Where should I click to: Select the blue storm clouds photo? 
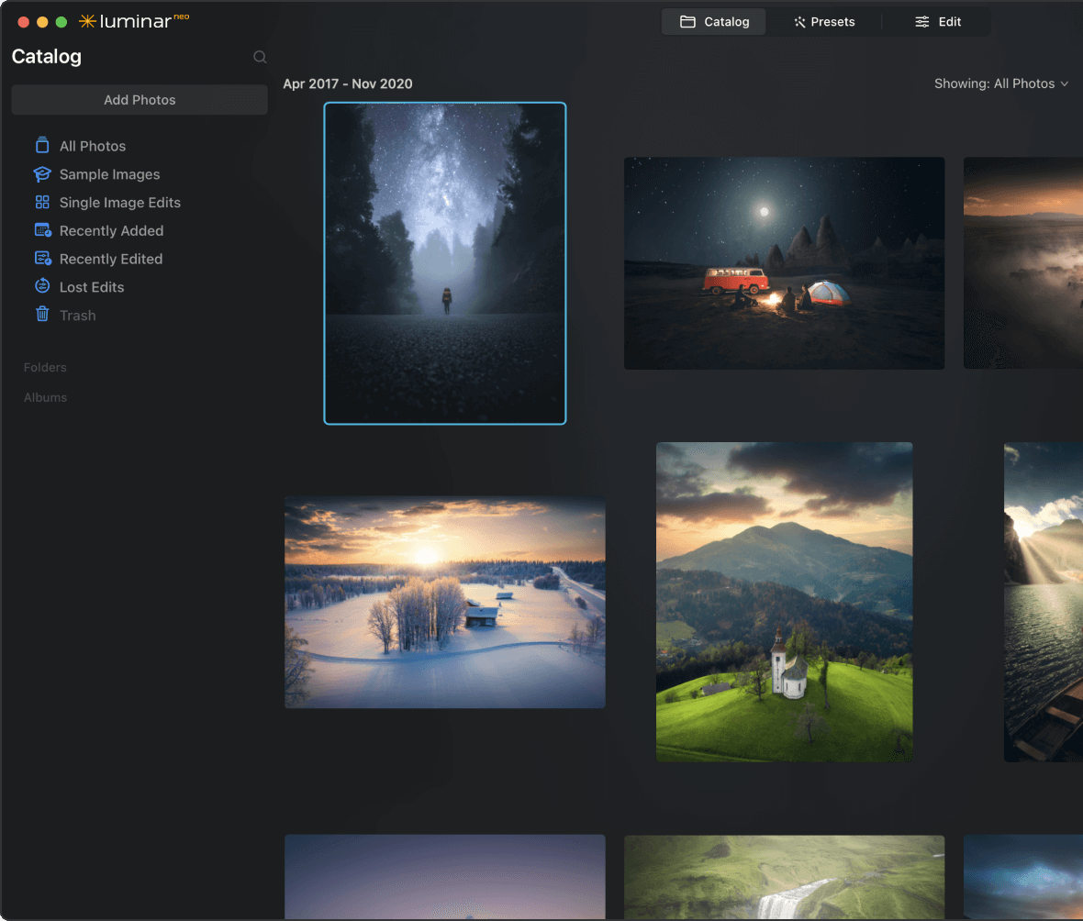click(x=1023, y=877)
